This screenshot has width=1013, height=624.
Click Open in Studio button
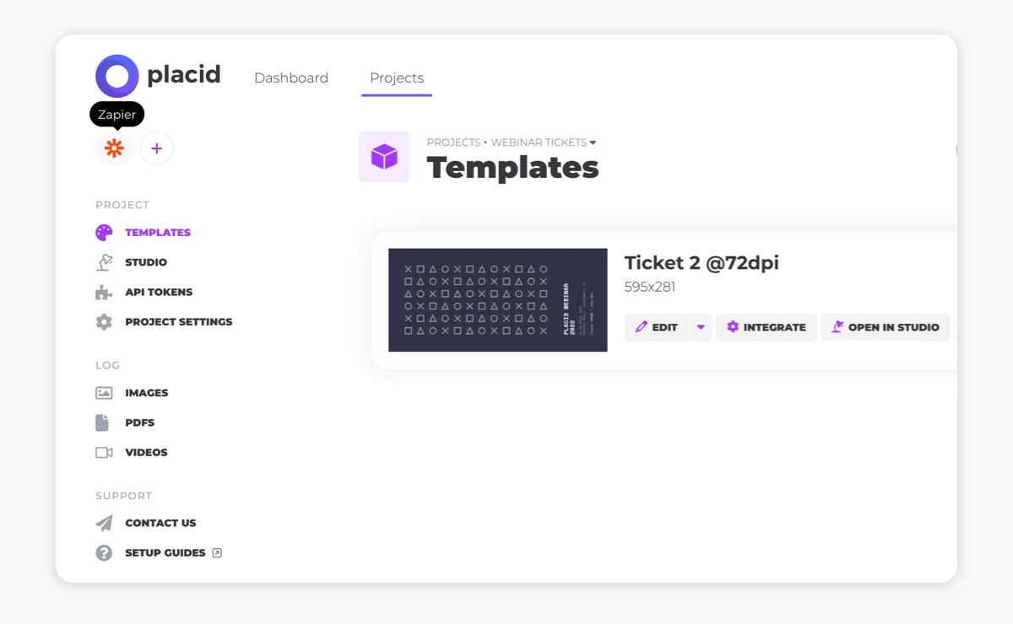(x=886, y=327)
